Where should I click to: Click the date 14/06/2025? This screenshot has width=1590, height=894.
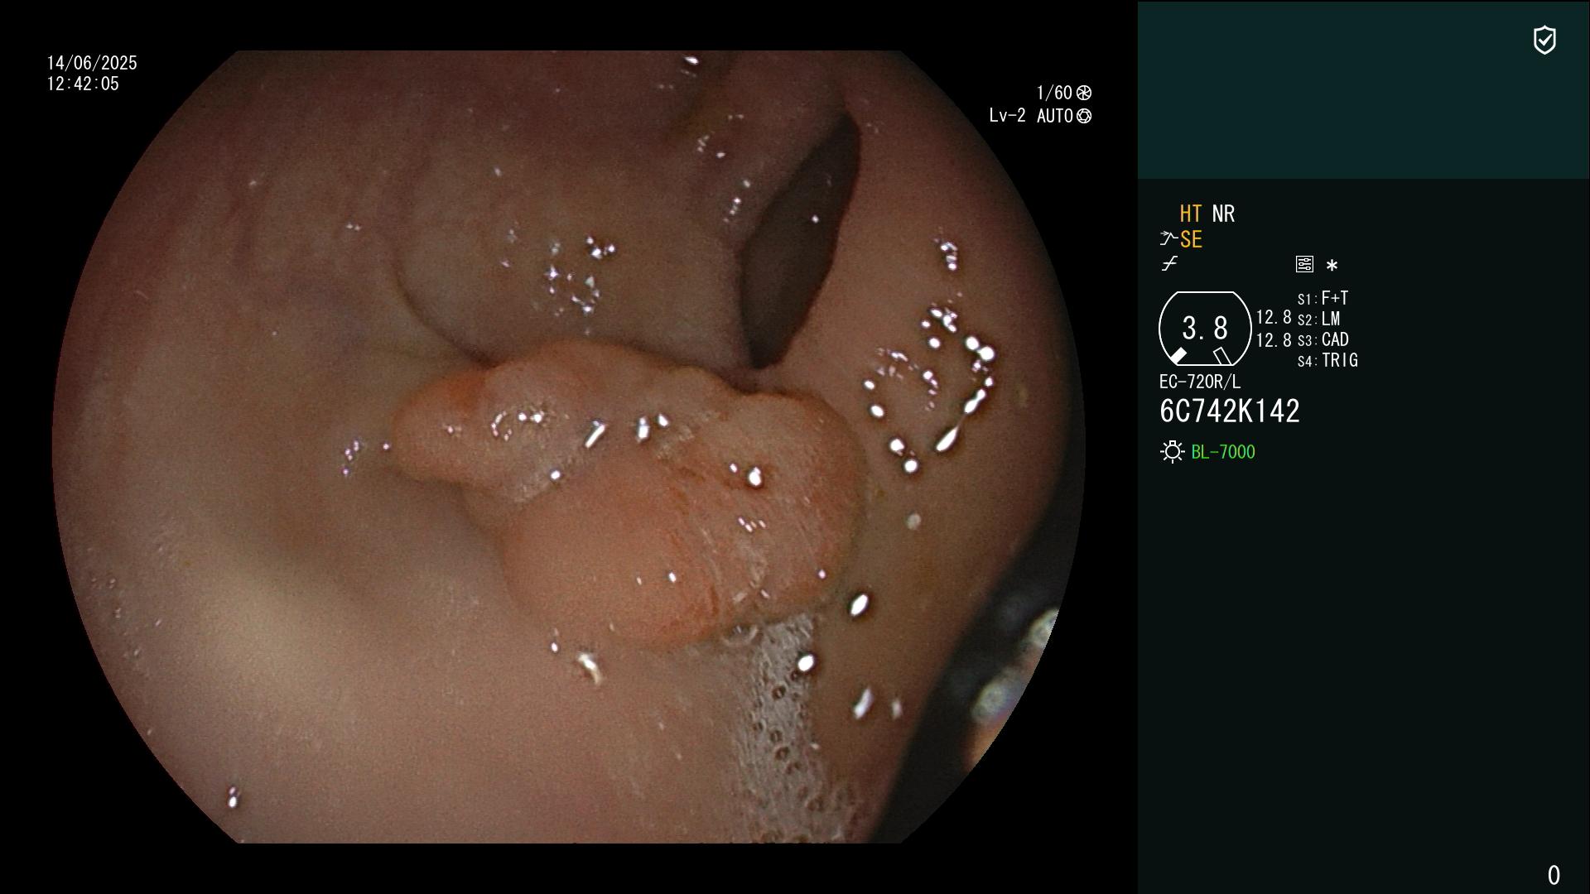pyautogui.click(x=92, y=63)
